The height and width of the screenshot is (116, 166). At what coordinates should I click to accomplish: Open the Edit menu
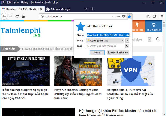pyautogui.click(x=9, y=2)
